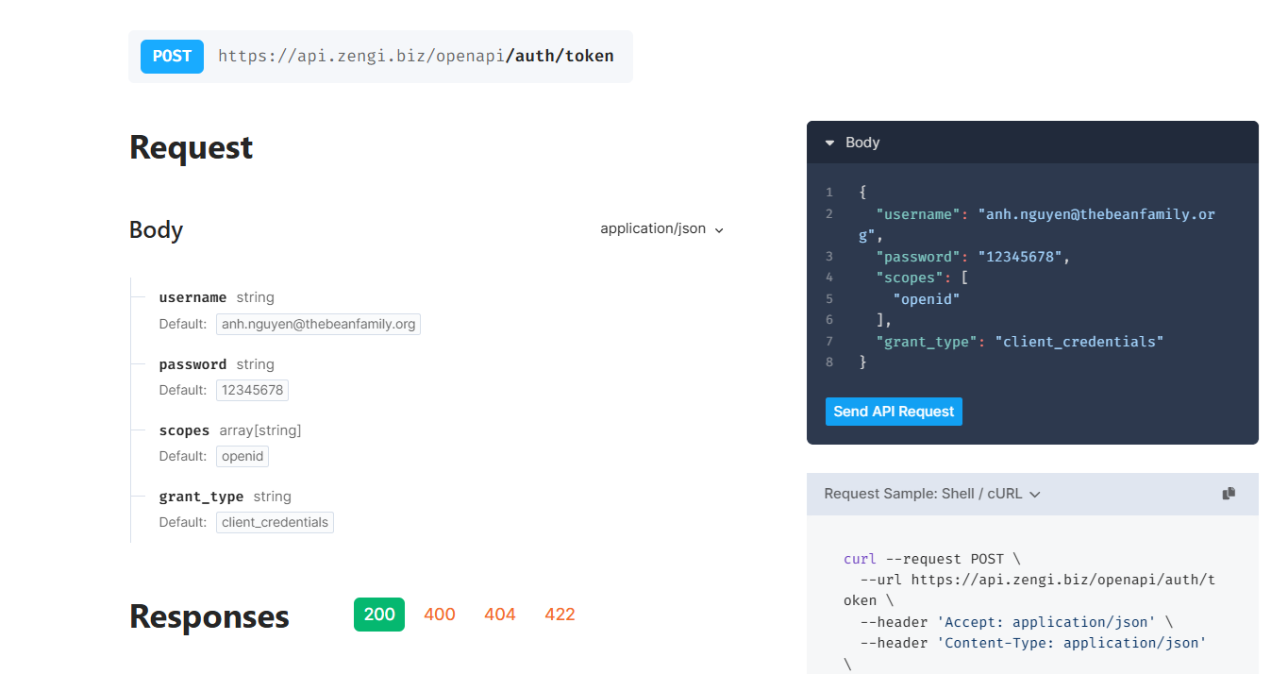Select the 422 response tab

point(560,615)
